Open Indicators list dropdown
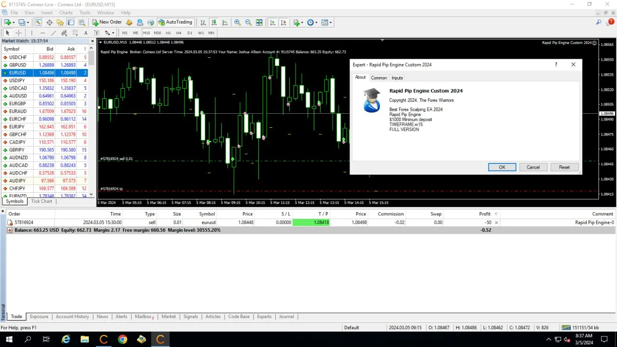This screenshot has width=617, height=347. pos(298,22)
